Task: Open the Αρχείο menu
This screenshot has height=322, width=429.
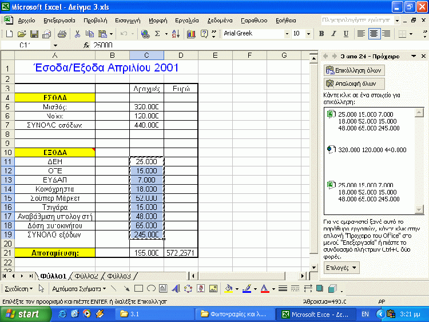Action: [26, 21]
